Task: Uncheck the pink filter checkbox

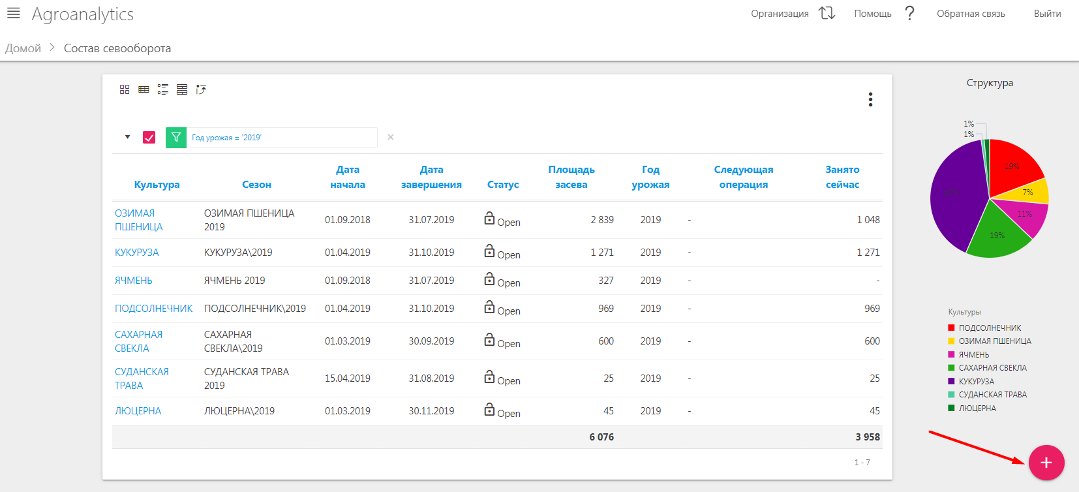Action: (149, 138)
